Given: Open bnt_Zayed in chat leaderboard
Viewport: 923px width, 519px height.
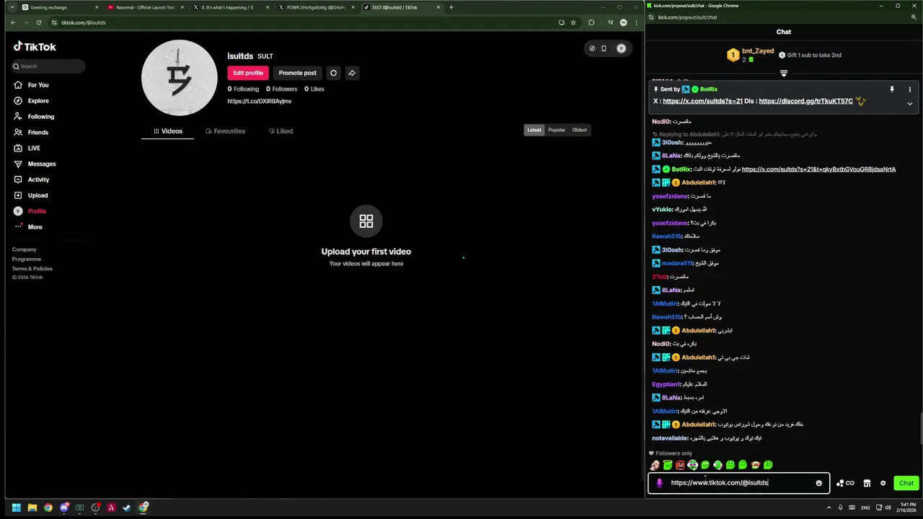Looking at the screenshot, I should [x=758, y=51].
